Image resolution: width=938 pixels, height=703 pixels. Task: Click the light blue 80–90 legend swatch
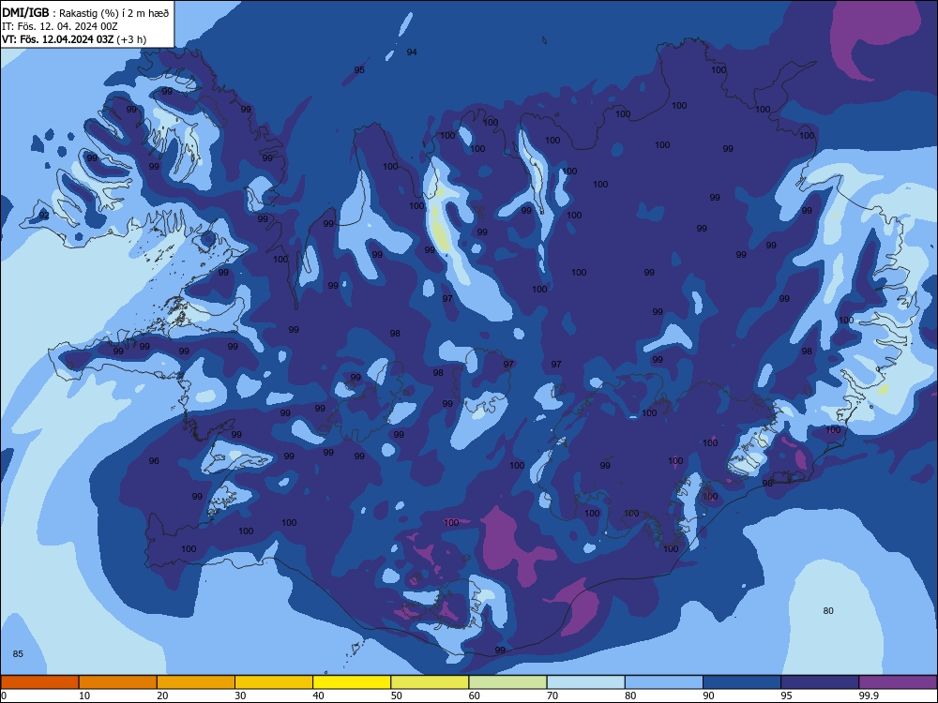[664, 682]
